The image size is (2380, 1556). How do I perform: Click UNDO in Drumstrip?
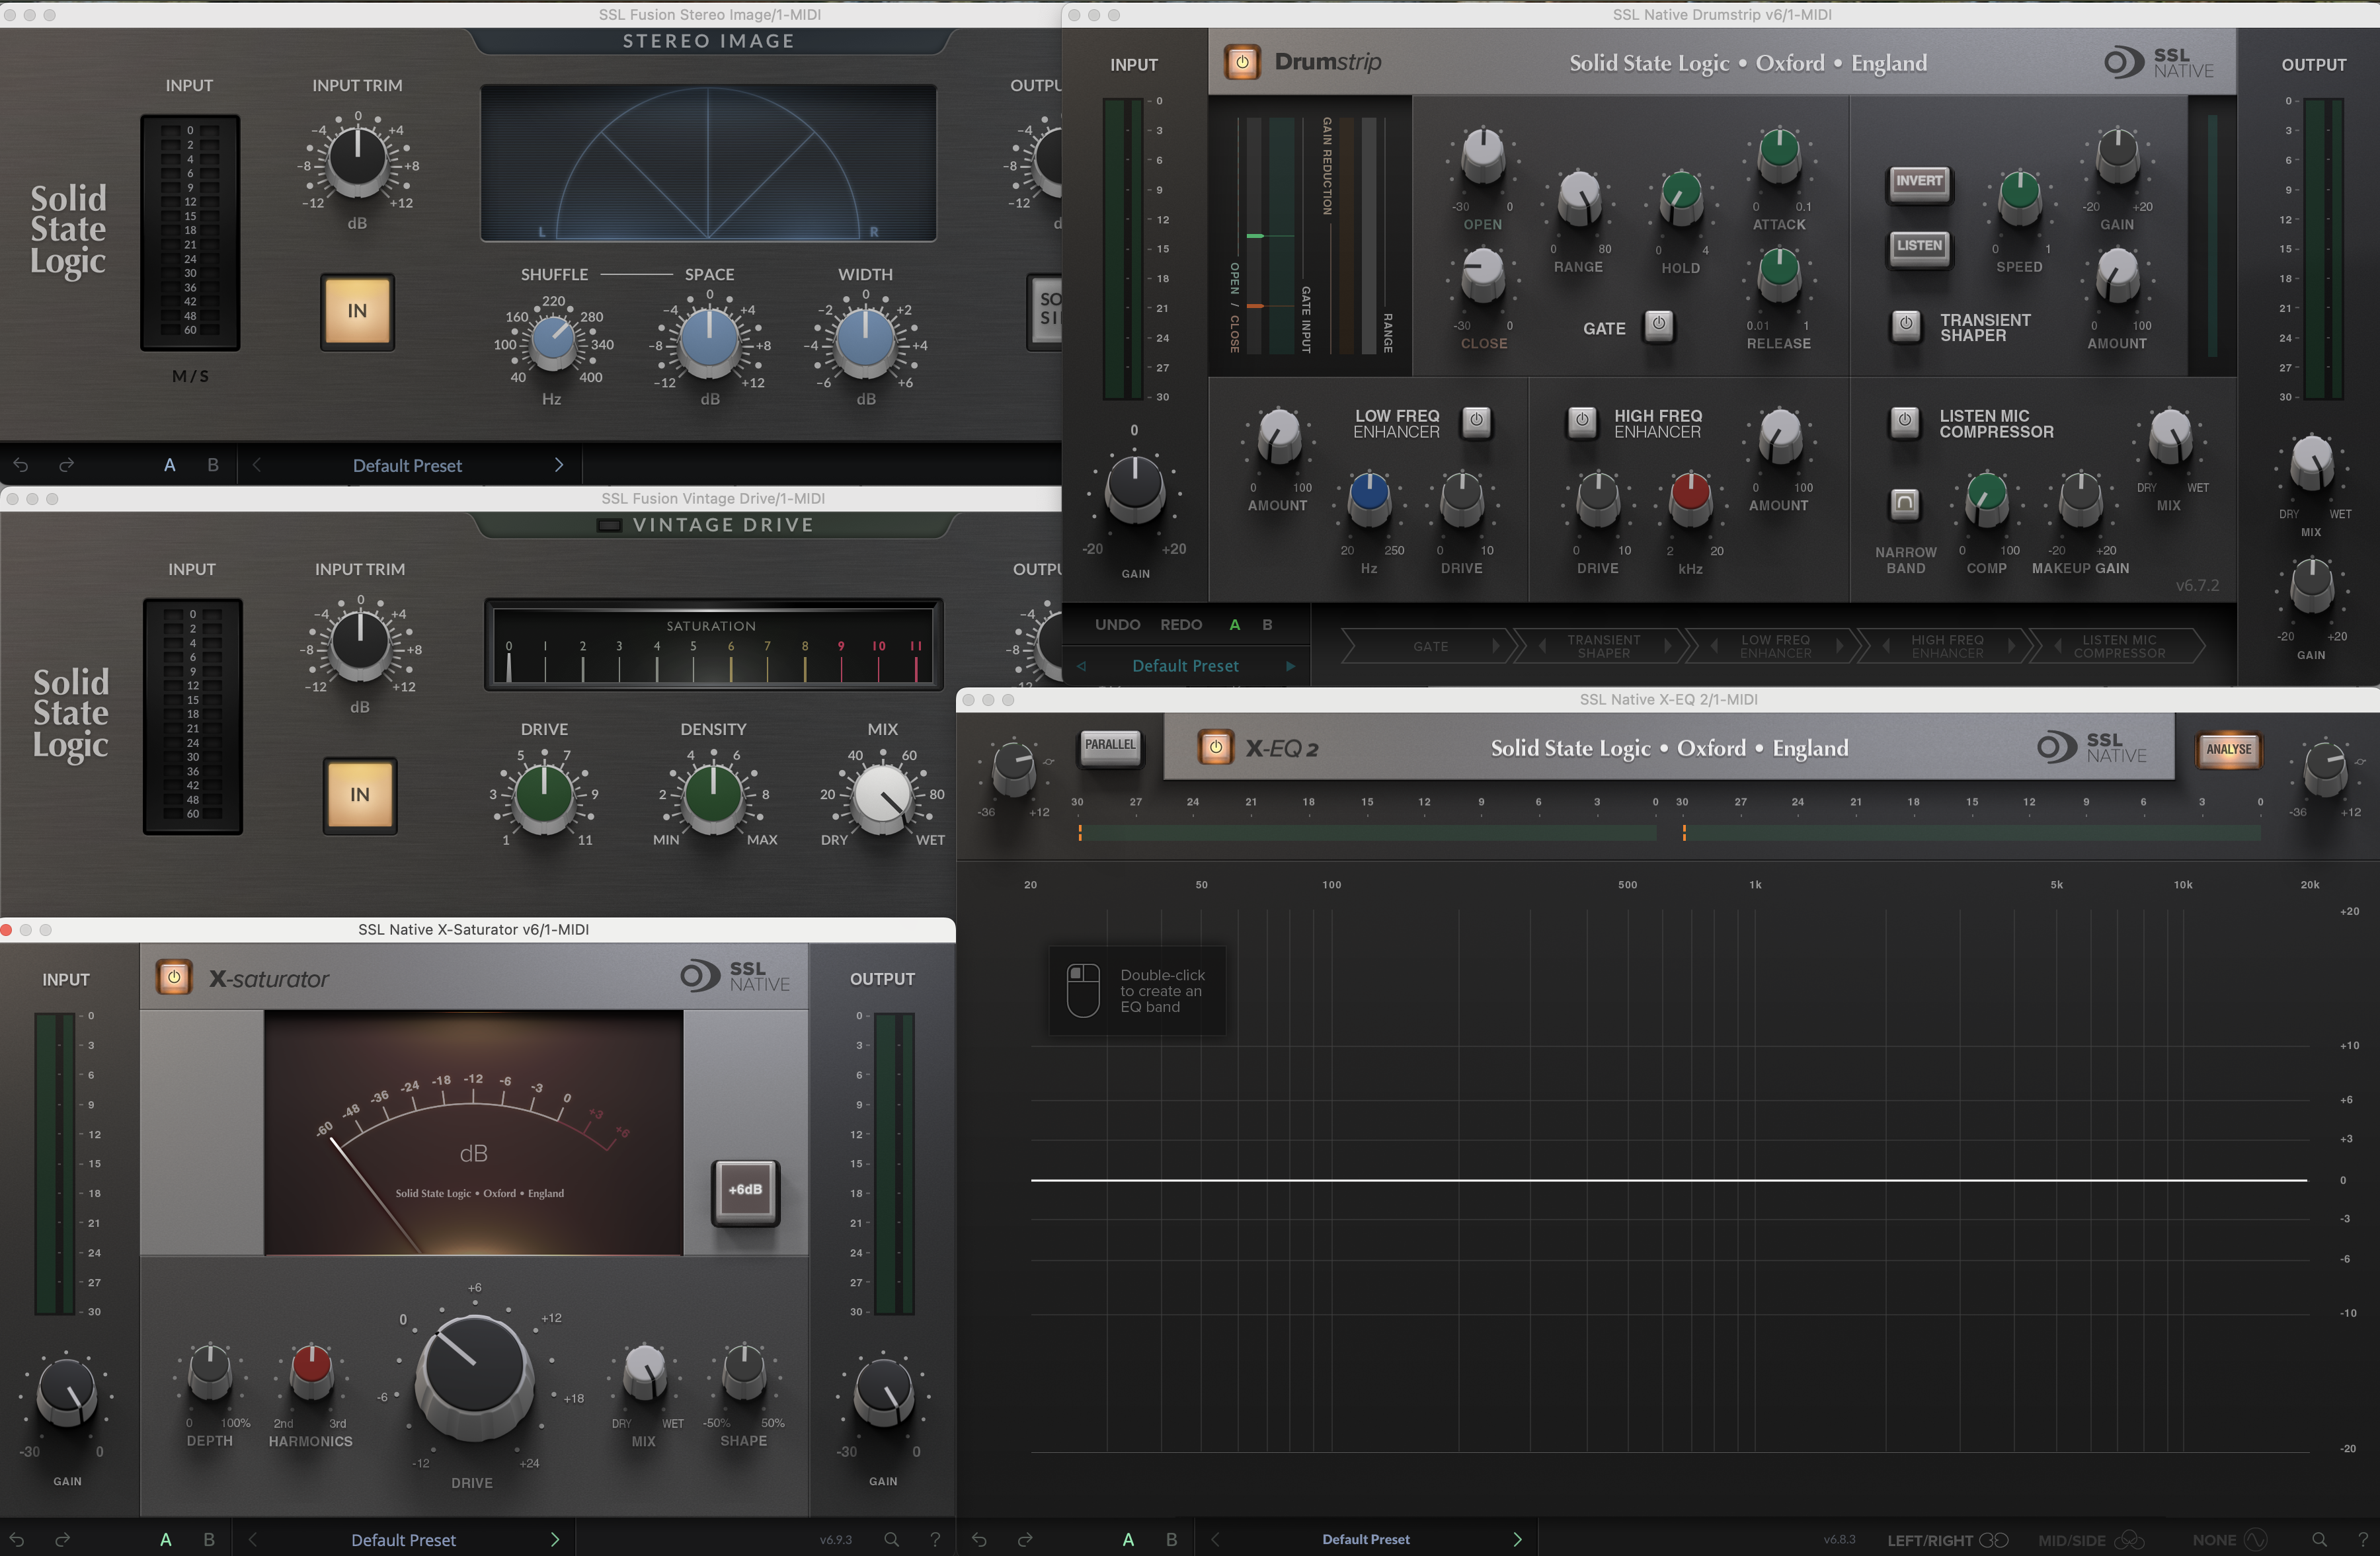coord(1117,625)
